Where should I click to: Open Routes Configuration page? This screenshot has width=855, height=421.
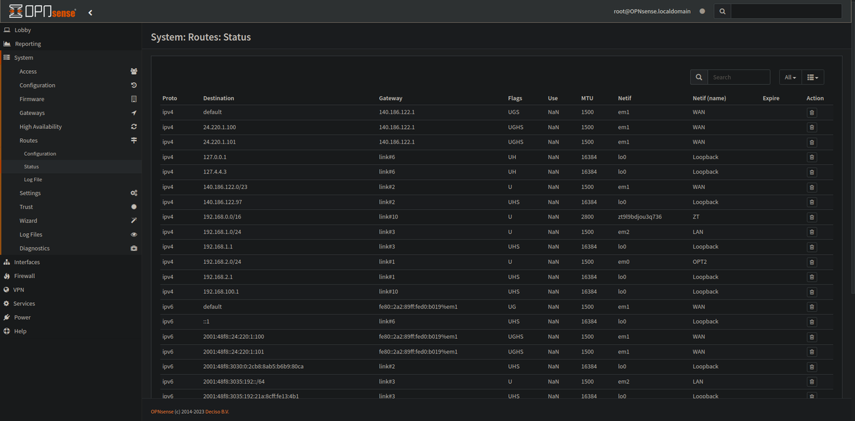click(71, 154)
